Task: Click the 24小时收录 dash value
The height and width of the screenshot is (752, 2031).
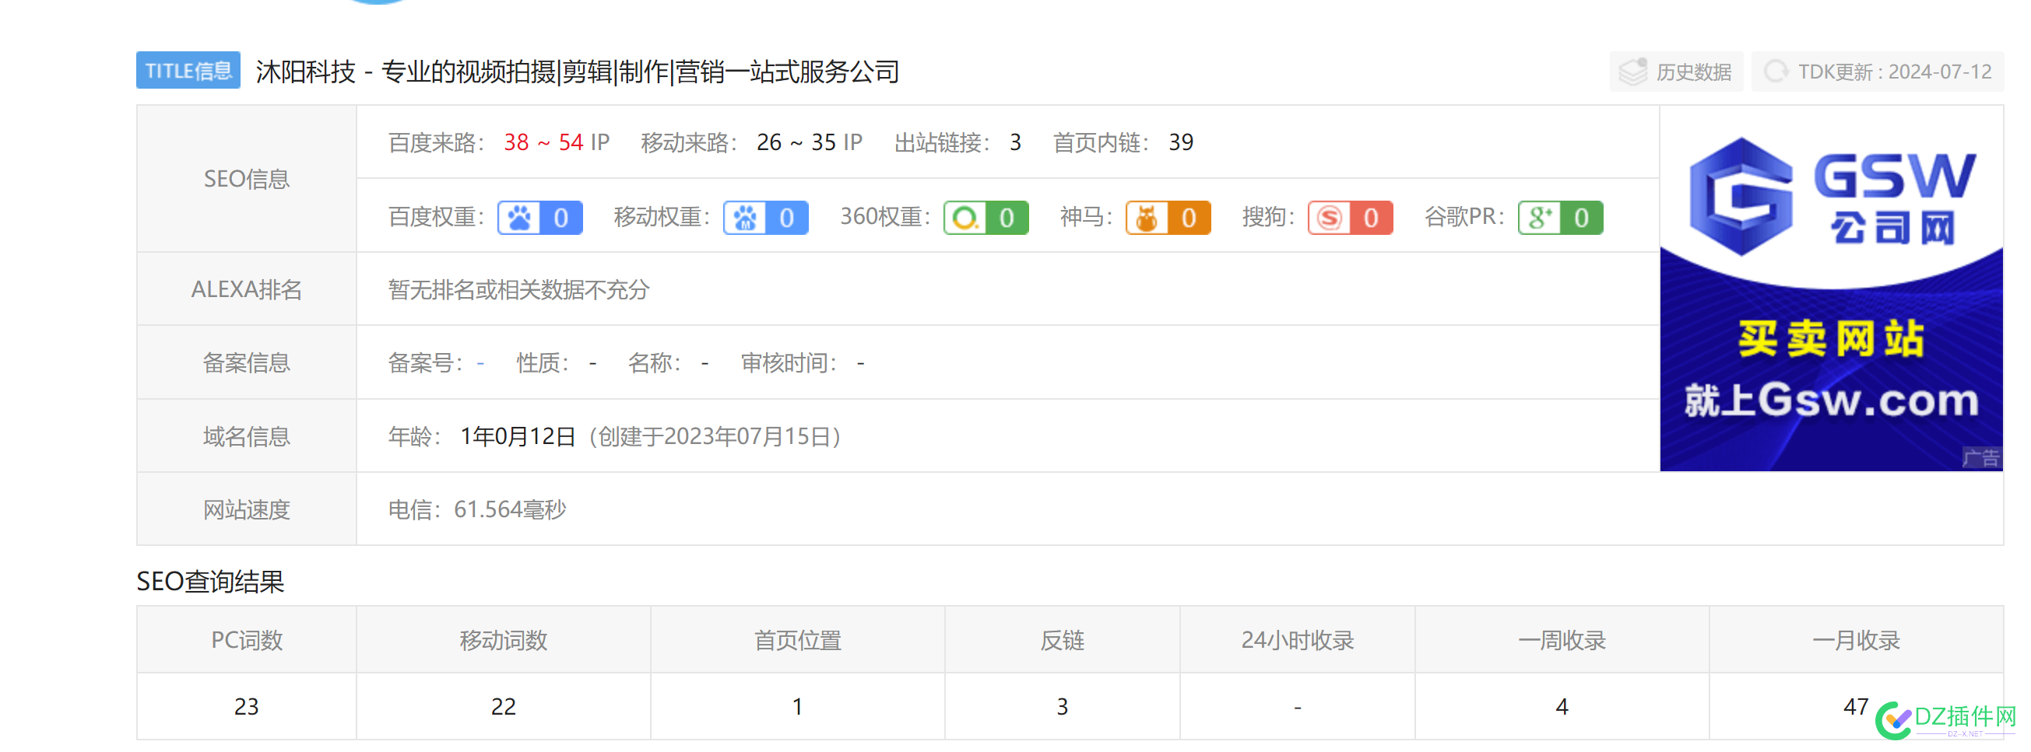Action: tap(1298, 708)
